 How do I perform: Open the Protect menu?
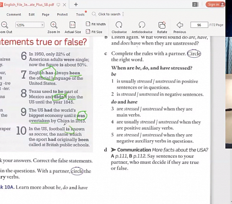point(62,14)
